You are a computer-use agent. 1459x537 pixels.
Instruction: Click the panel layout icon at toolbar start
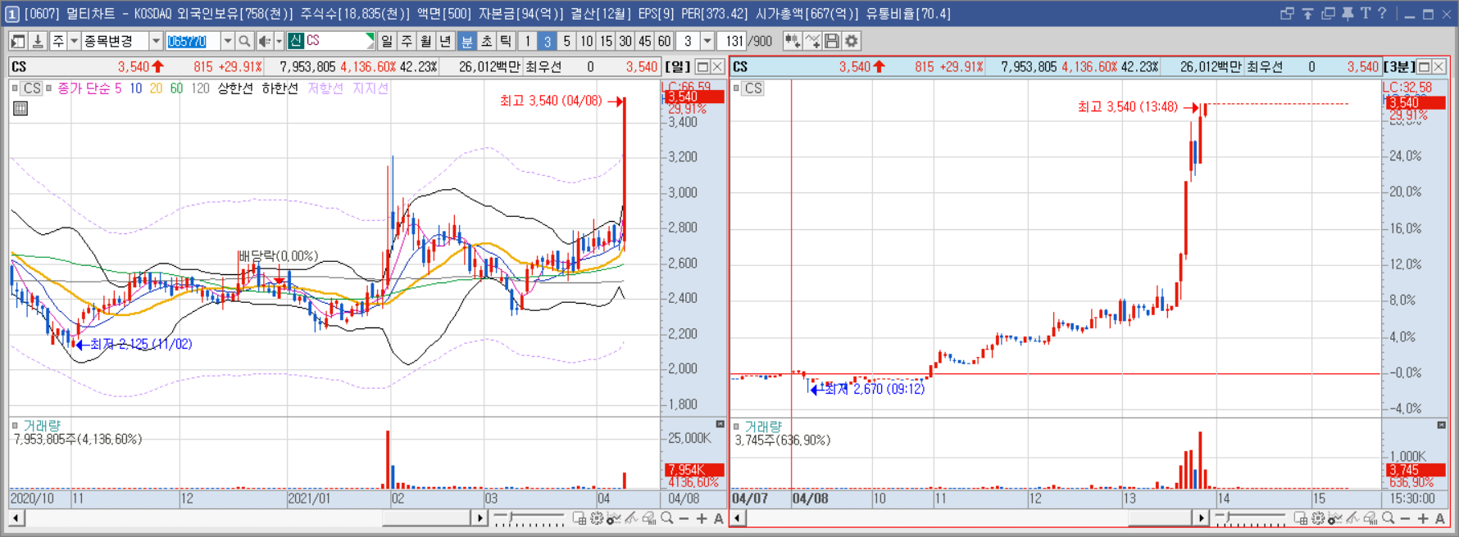[18, 41]
